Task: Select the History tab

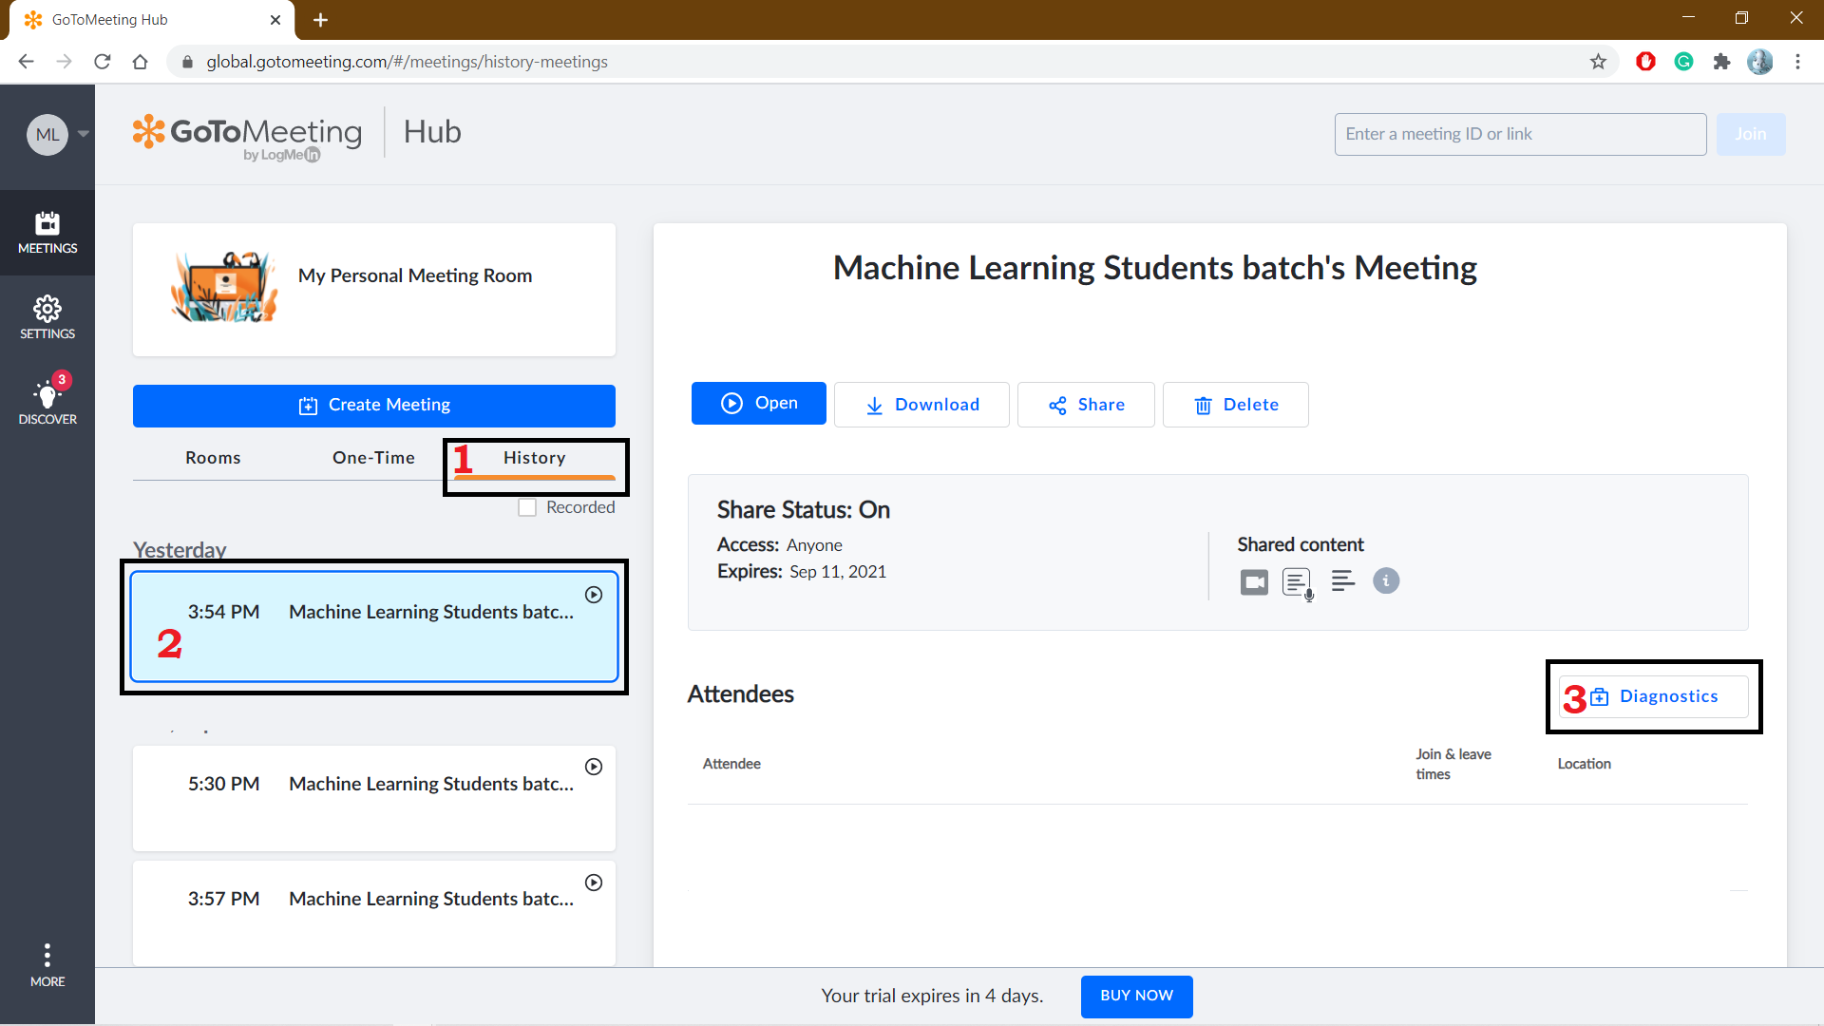Action: tap(534, 457)
